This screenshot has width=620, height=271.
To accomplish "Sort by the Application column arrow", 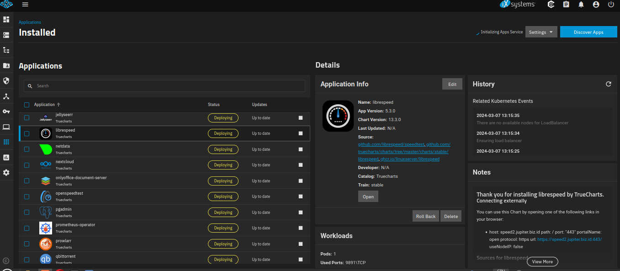I will point(58,105).
